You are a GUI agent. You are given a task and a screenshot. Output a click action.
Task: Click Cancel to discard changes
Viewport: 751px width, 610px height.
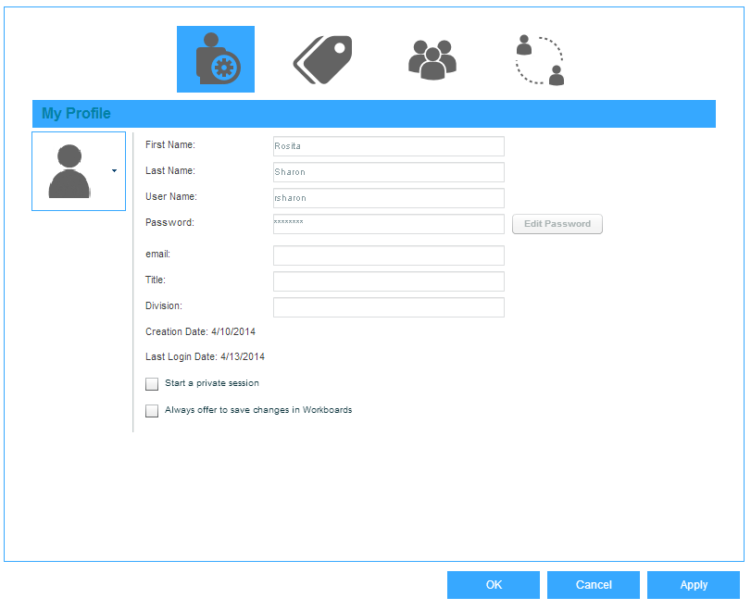(x=593, y=585)
